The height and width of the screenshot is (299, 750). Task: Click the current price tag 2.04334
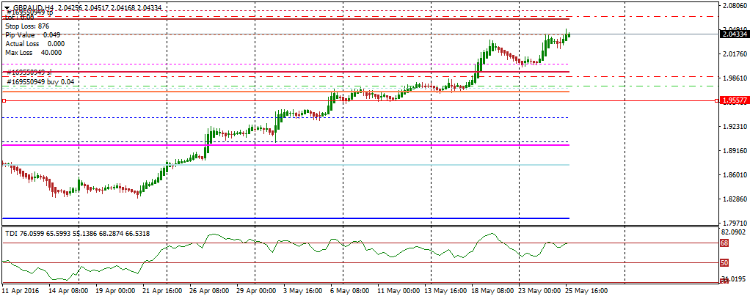[734, 34]
